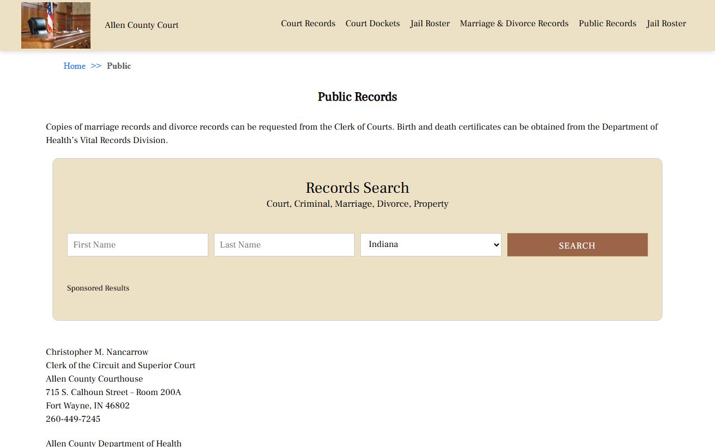Click the name Christopher M. Nancarrow

[x=97, y=352]
